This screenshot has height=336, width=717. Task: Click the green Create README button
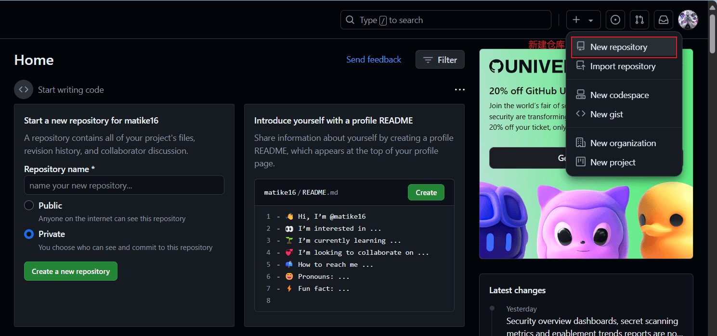click(426, 192)
